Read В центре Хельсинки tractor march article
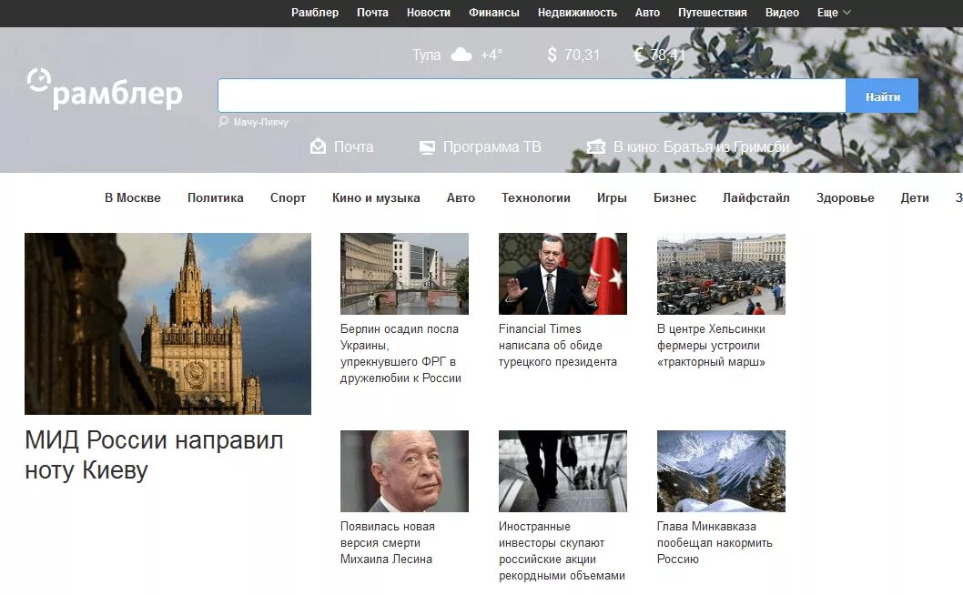 711,345
